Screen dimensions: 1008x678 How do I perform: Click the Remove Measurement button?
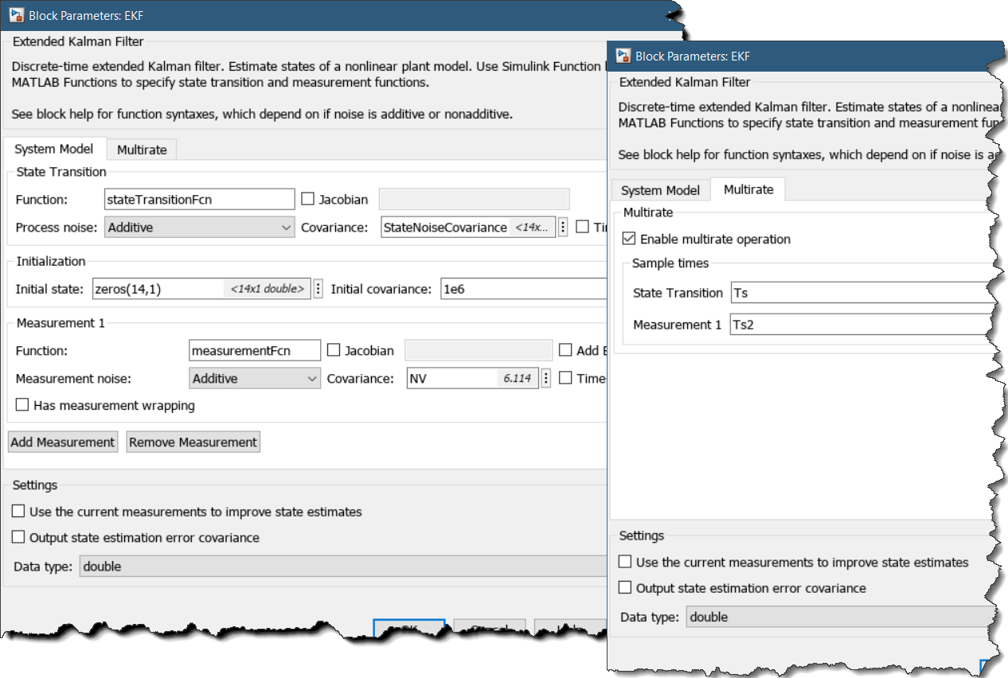(193, 442)
